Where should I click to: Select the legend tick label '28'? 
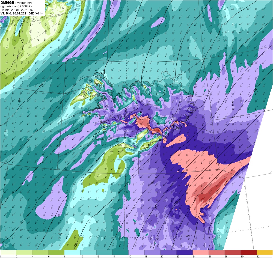coord(226,256)
